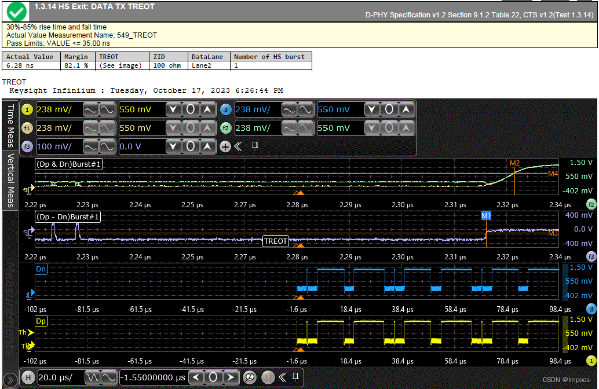The width and height of the screenshot is (599, 389).
Task: Click horizontal position field -1.55000000 µs
Action: pyautogui.click(x=154, y=377)
